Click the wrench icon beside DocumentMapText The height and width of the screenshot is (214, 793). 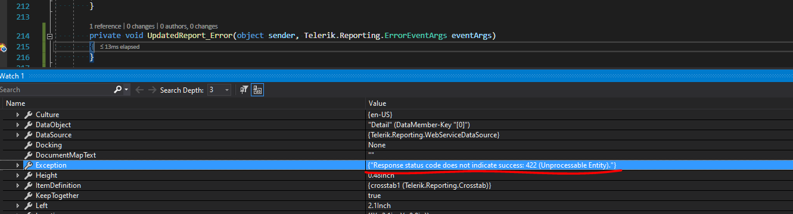pyautogui.click(x=28, y=155)
